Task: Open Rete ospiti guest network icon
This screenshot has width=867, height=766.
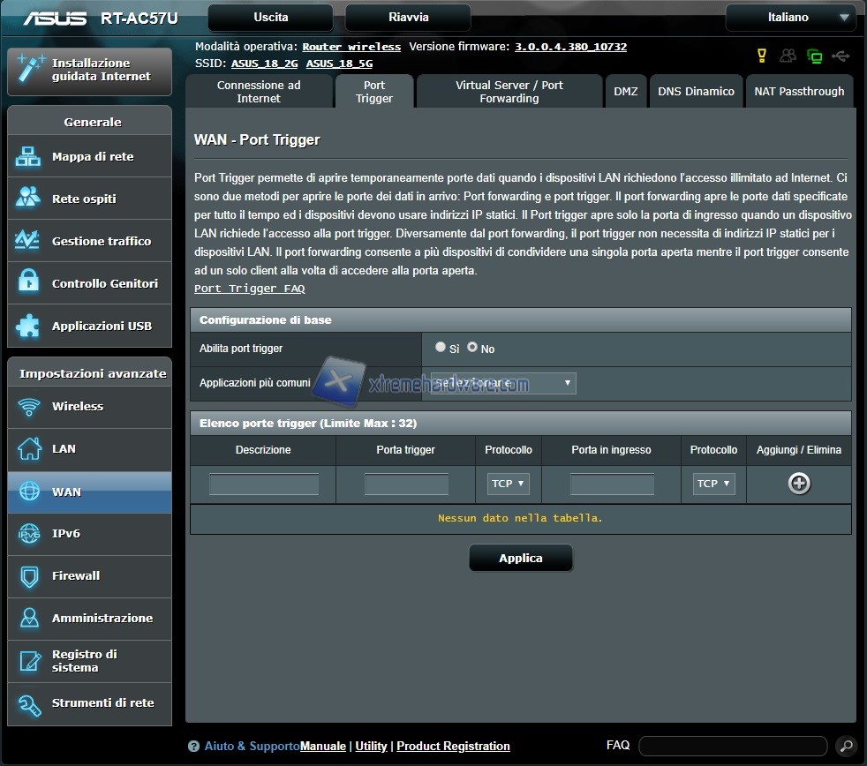Action: coord(28,199)
